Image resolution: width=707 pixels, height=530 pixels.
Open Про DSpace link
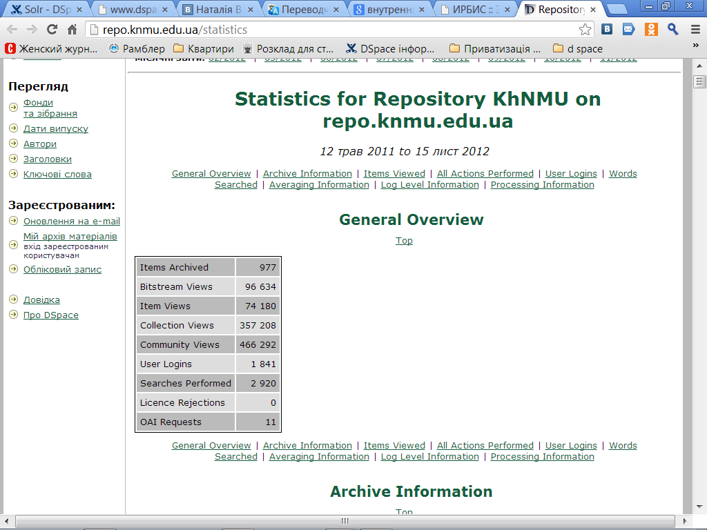tap(51, 315)
